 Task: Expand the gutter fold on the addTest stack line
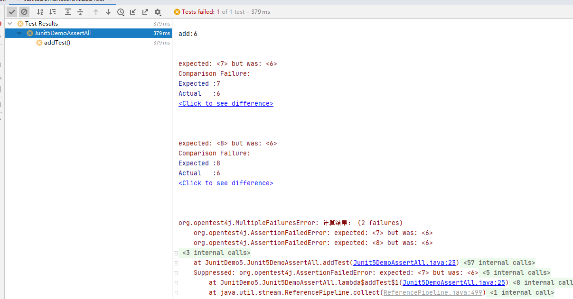point(176,263)
